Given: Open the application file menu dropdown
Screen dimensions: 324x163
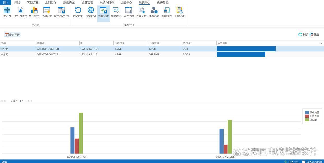Looking at the screenshot, I should (5, 2).
